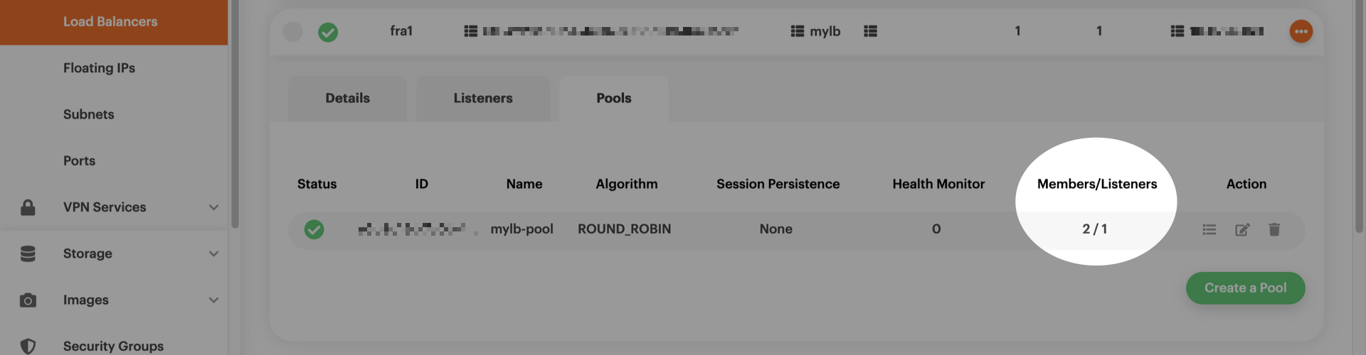Expand the VPN Services menu chevron
1366x355 pixels.
point(213,207)
